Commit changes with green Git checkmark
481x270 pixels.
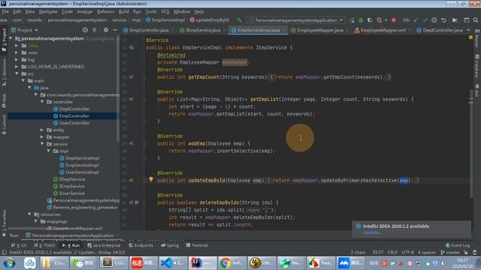tap(425, 20)
